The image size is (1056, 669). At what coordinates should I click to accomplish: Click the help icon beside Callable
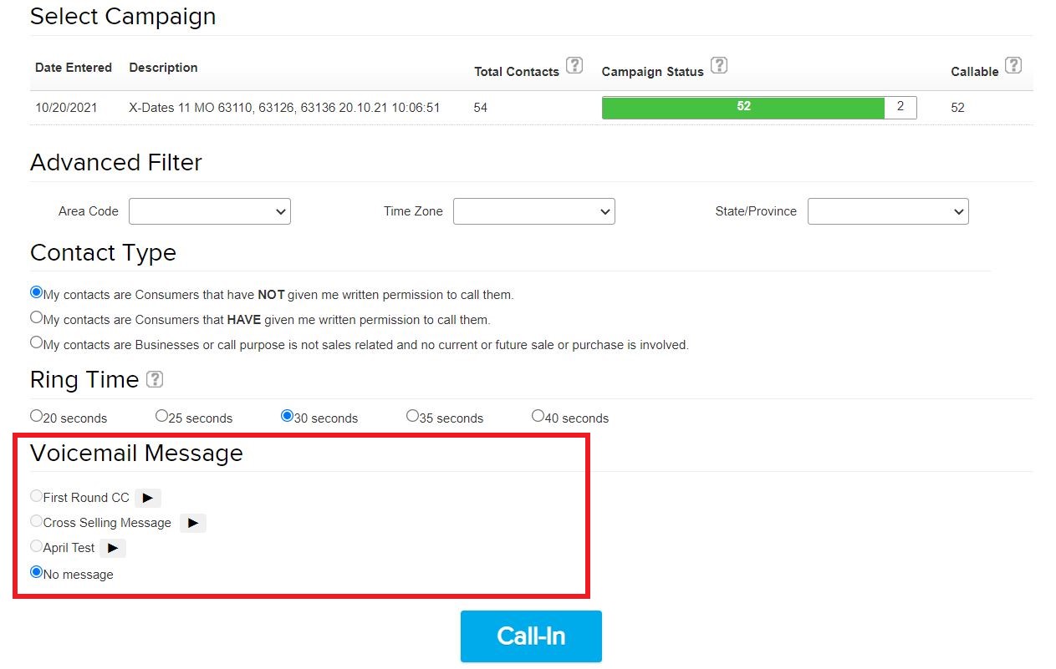pos(1013,65)
